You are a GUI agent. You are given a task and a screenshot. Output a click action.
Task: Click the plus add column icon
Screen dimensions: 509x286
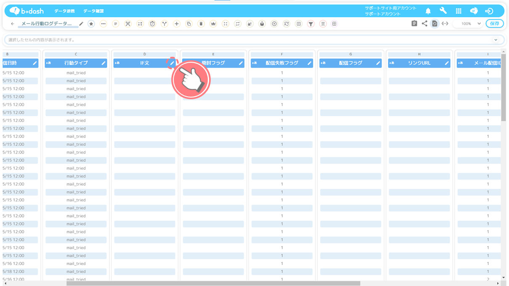tap(177, 24)
